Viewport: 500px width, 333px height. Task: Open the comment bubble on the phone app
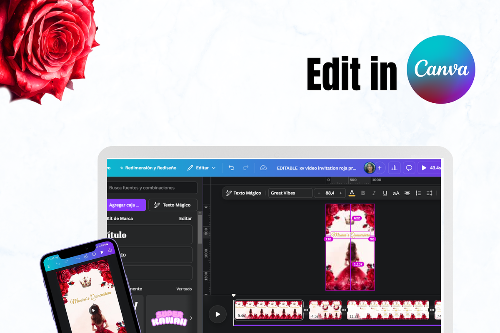(x=94, y=254)
